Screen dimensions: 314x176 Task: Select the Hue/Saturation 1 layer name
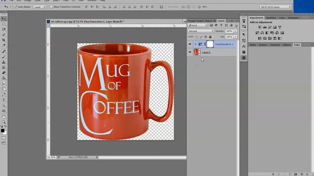[x=224, y=44]
